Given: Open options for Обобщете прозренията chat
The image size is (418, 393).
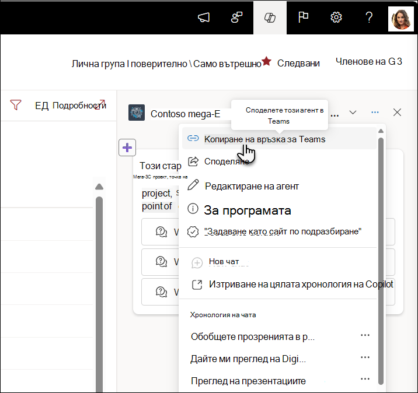Looking at the screenshot, I should tap(365, 335).
